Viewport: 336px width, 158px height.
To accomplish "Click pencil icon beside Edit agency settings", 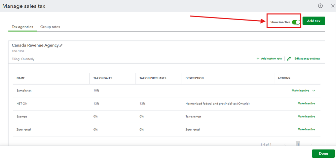I will tap(289, 59).
